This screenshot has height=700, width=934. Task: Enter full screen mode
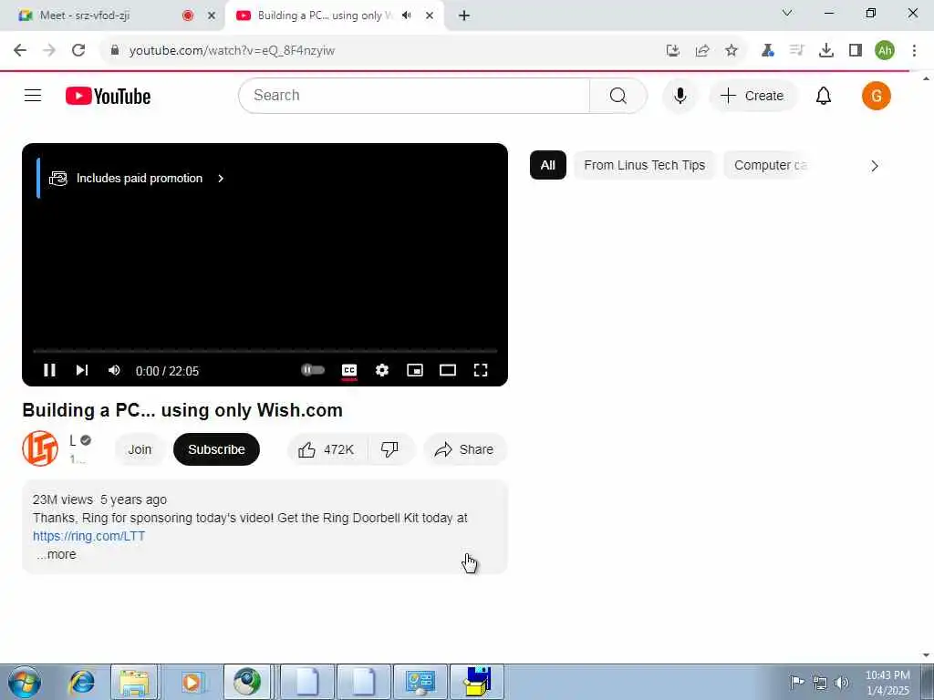[481, 370]
